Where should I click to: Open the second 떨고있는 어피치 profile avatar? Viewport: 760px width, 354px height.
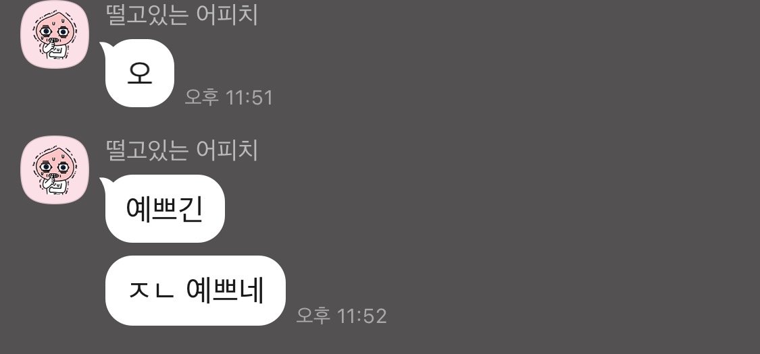[x=55, y=170]
